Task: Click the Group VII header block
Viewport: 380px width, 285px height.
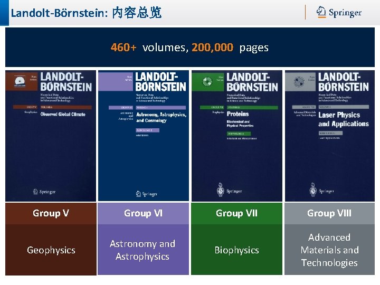Action: [x=236, y=213]
